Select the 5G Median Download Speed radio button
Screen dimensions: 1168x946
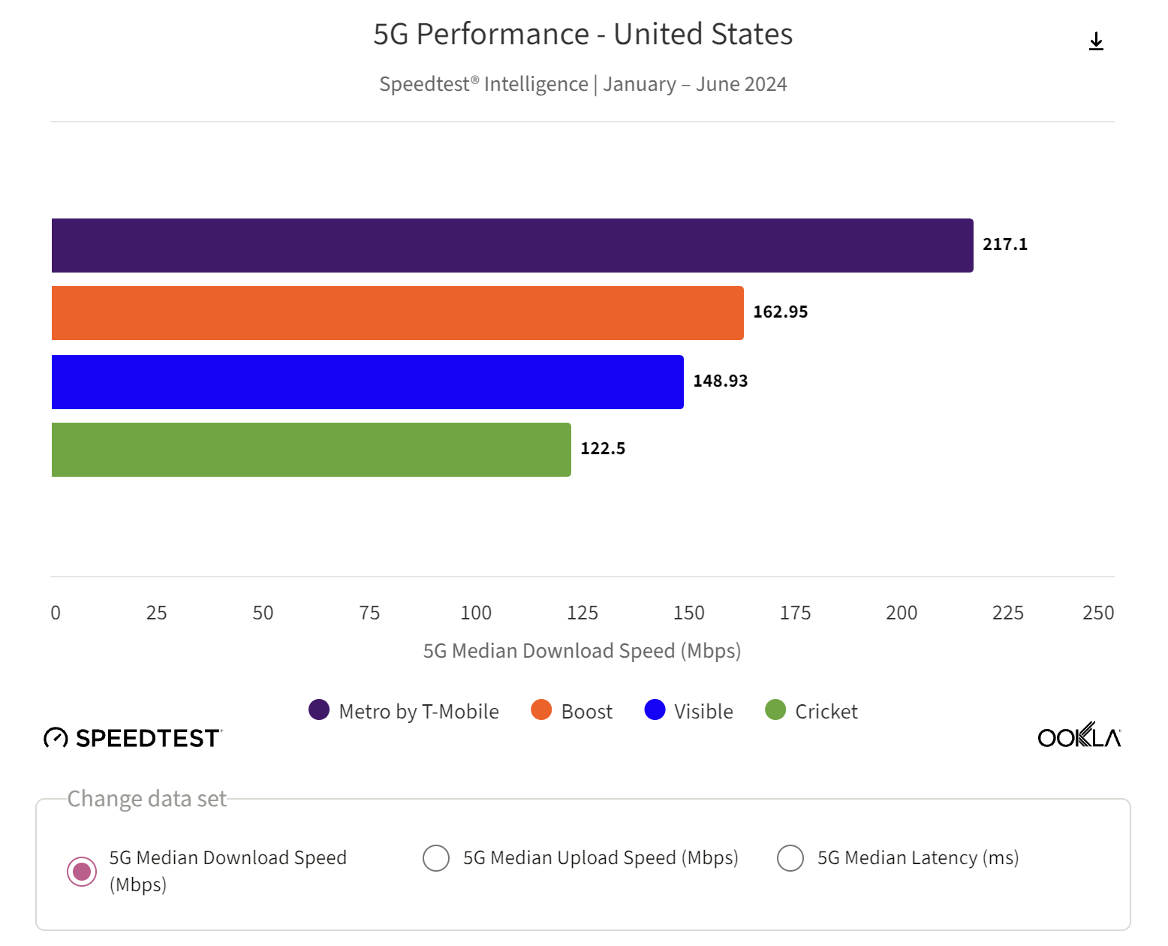click(81, 872)
